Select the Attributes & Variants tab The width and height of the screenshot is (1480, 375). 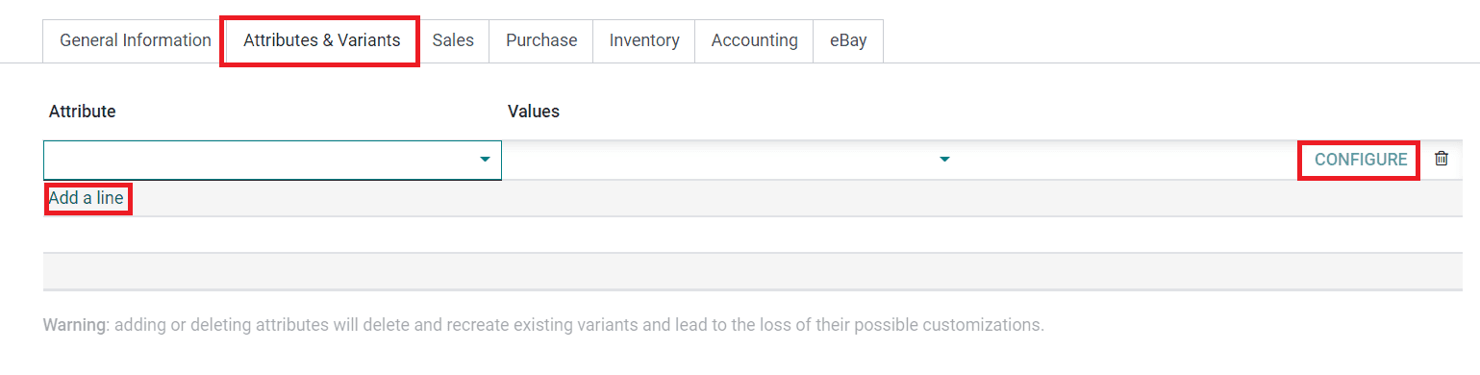(321, 40)
